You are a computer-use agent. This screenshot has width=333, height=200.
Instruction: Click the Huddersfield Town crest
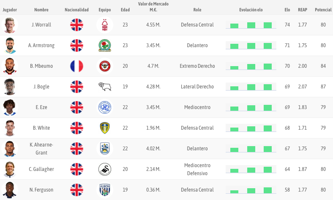[105, 149]
